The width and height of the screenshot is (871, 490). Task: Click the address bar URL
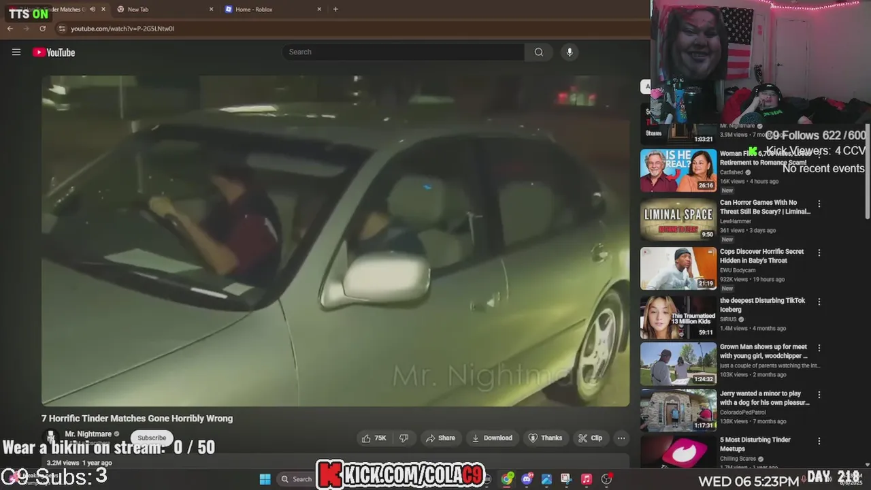(122, 29)
